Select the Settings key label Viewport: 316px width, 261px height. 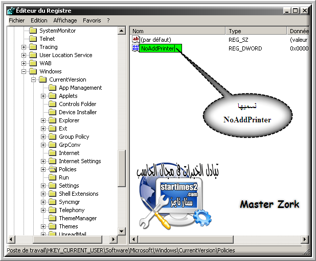tap(69, 186)
